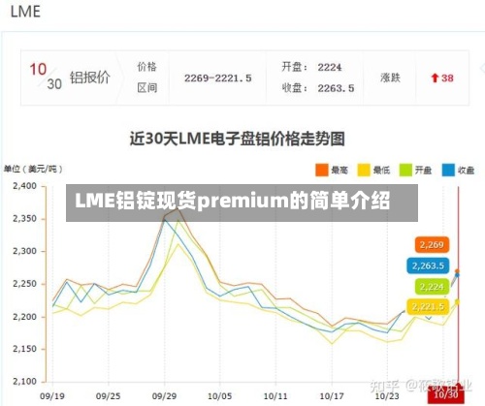The height and width of the screenshot is (406, 485).
Task: Click the 2,100 y-axis label
Action: [x=24, y=382]
